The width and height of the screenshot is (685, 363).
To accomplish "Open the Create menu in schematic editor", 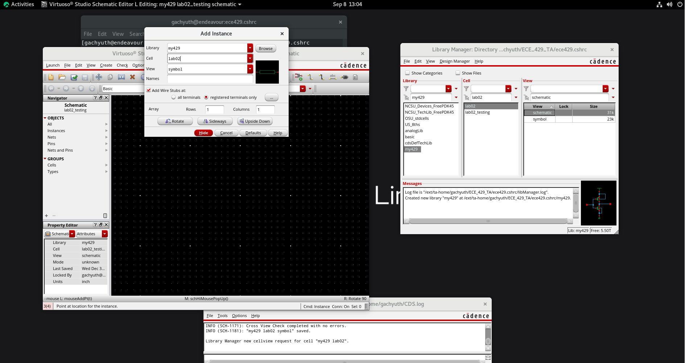I will pyautogui.click(x=106, y=65).
